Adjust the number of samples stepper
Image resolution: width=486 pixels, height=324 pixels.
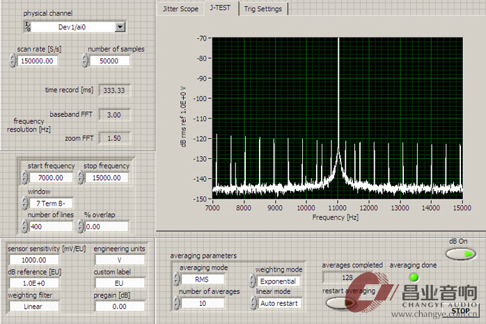(x=85, y=61)
